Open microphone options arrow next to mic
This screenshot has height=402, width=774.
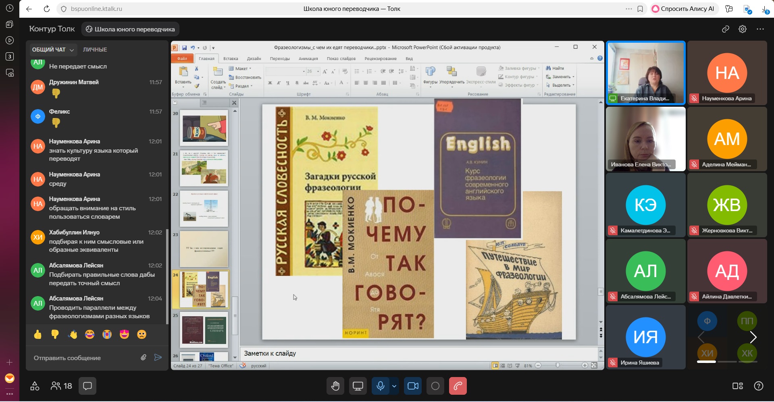[394, 386]
